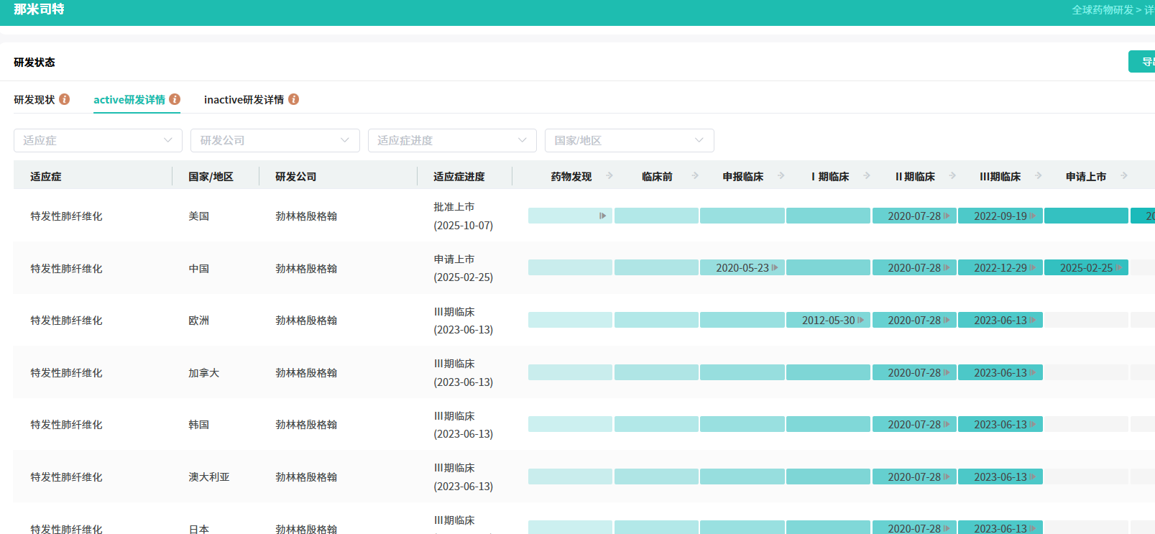This screenshot has height=534, width=1155.
Task: Click info icon beside inactive研发详情 tab
Action: (x=294, y=99)
